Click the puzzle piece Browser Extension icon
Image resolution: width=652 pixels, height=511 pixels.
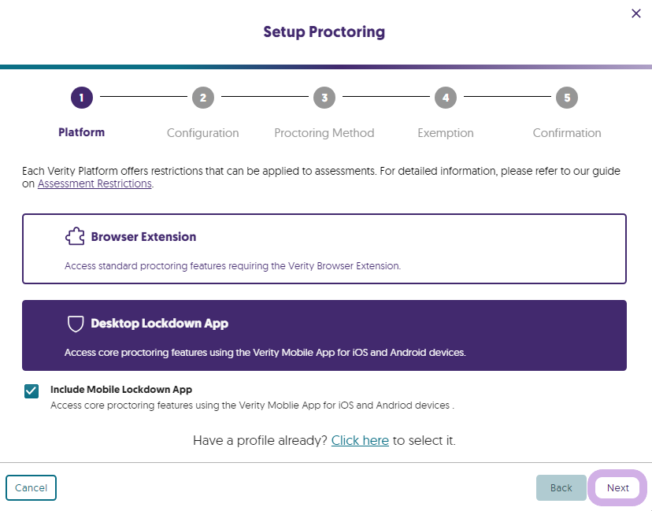point(75,235)
